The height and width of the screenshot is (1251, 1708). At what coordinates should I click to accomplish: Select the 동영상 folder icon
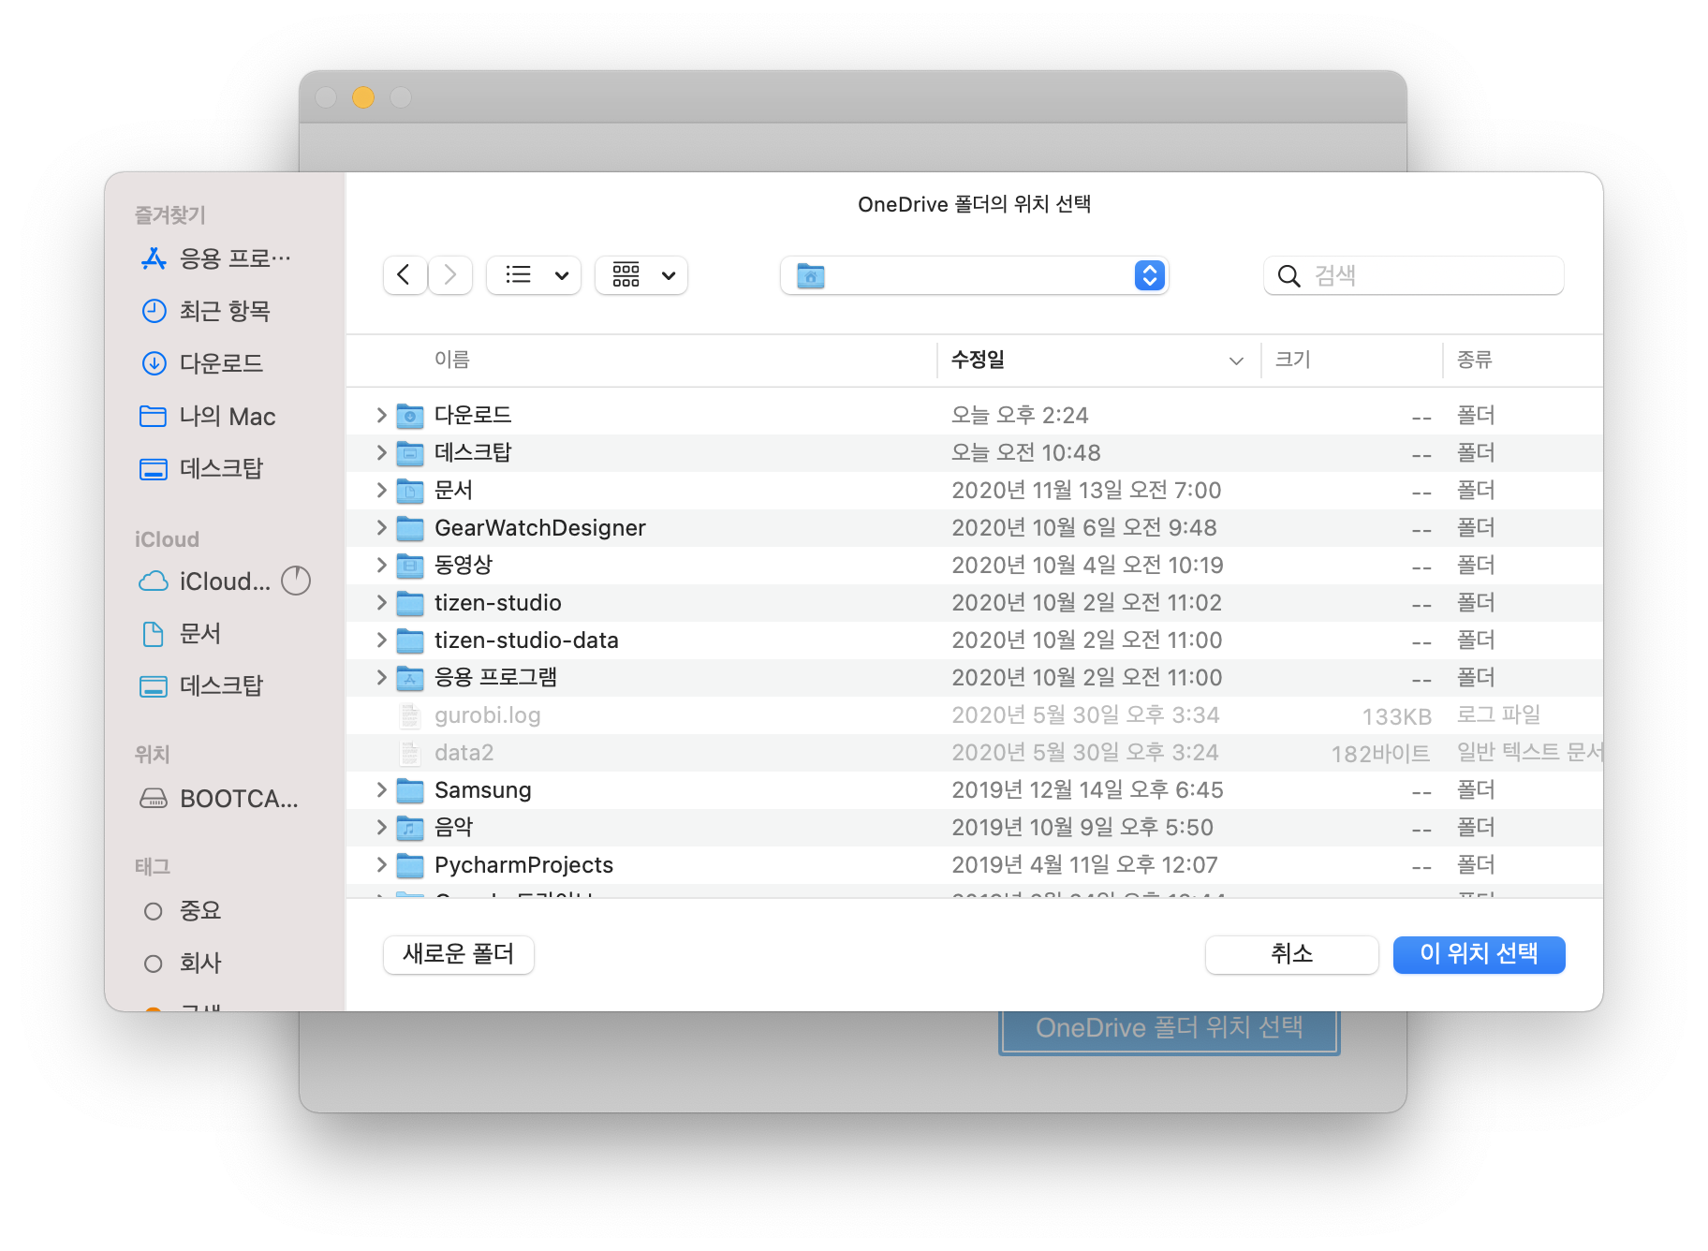410,565
